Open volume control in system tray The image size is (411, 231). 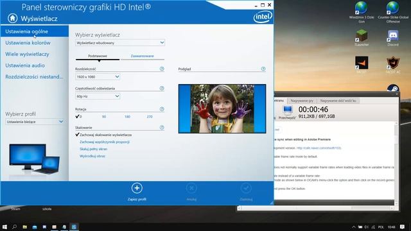(367, 227)
